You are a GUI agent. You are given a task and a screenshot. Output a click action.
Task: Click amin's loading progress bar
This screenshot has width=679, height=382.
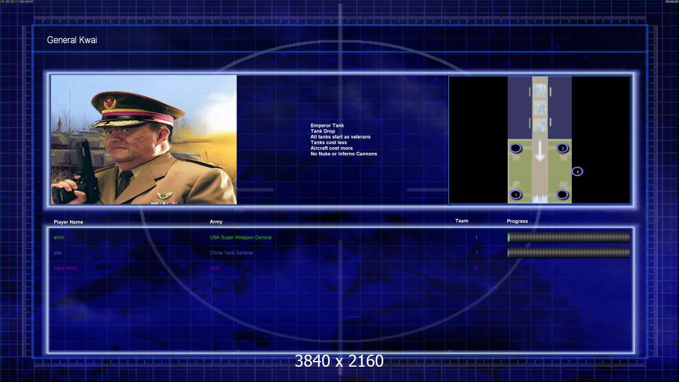[x=569, y=237]
